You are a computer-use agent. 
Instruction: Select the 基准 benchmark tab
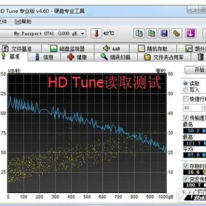point(14,57)
